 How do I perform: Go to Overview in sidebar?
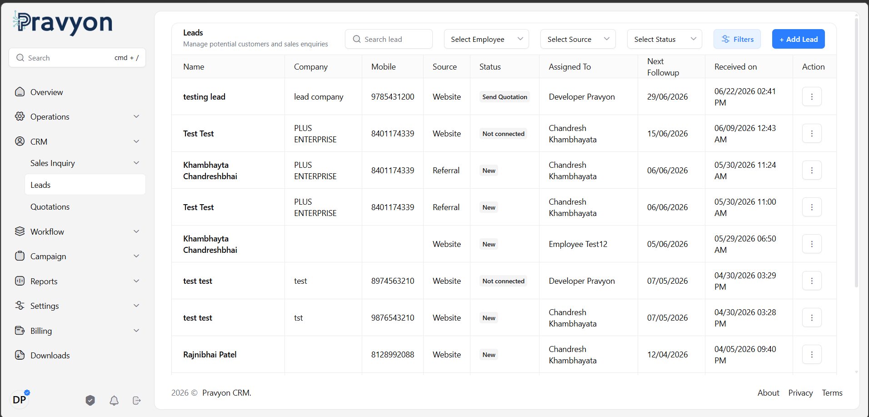[x=77, y=92]
